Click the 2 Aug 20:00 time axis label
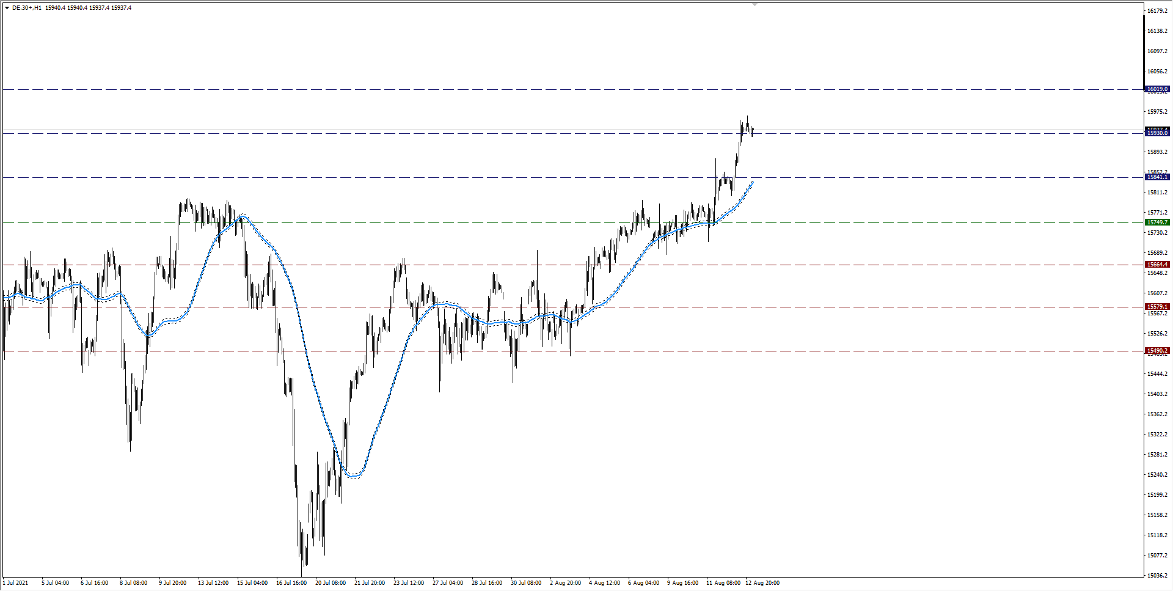 (565, 583)
